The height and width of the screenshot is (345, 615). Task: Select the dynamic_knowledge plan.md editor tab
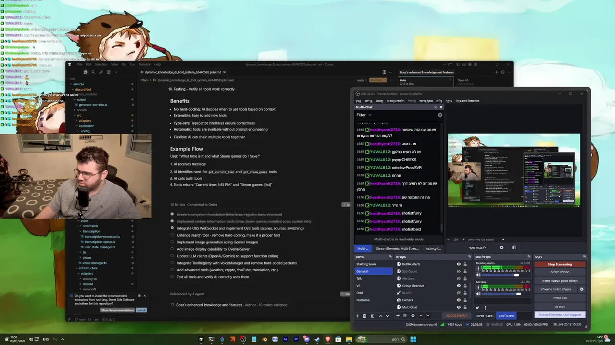pyautogui.click(x=183, y=72)
